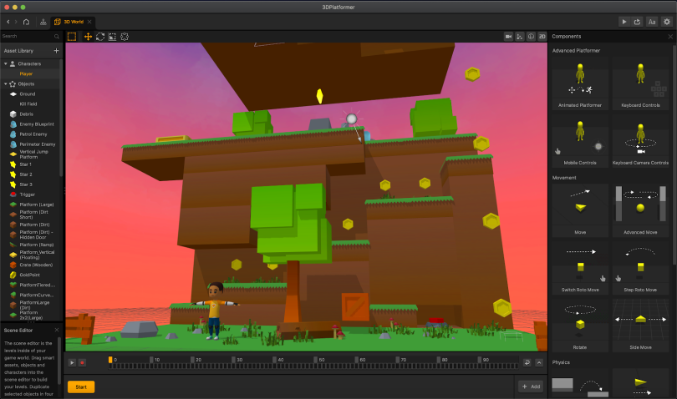Screen dimensions: 677x399
Task: Toggle timeline loop button
Action: click(x=527, y=362)
